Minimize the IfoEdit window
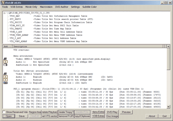173x121 pixels. 162,3
